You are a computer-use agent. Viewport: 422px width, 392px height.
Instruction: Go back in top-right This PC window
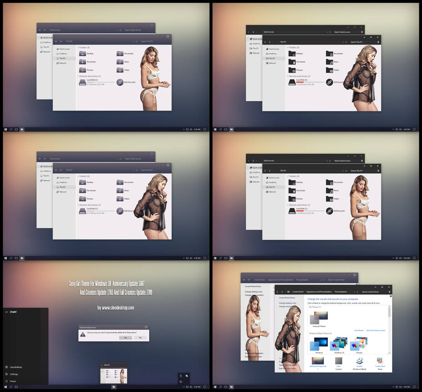tap(265, 42)
